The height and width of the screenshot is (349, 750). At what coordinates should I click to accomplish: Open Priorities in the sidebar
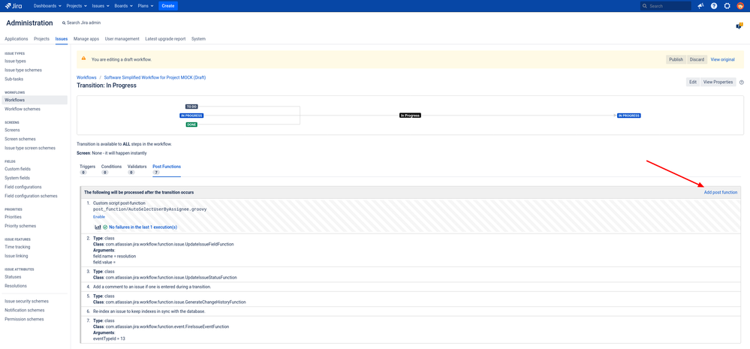[13, 217]
